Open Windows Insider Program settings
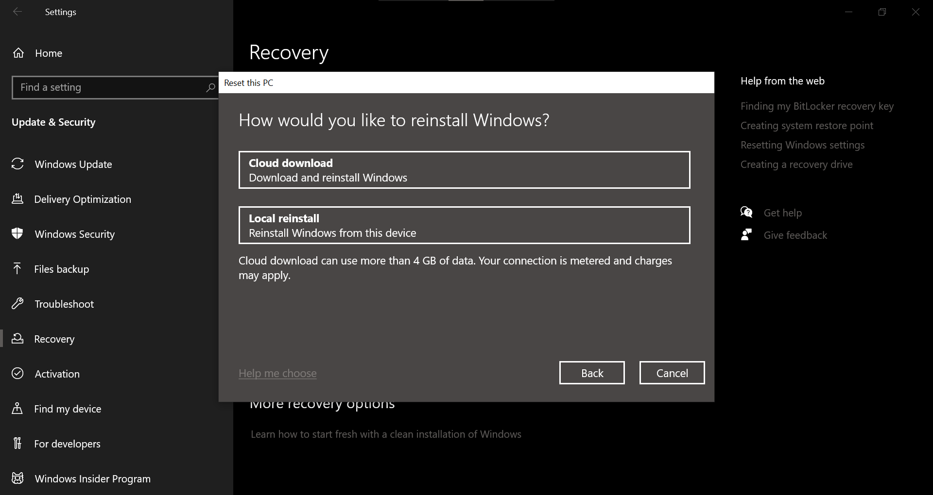 click(93, 478)
